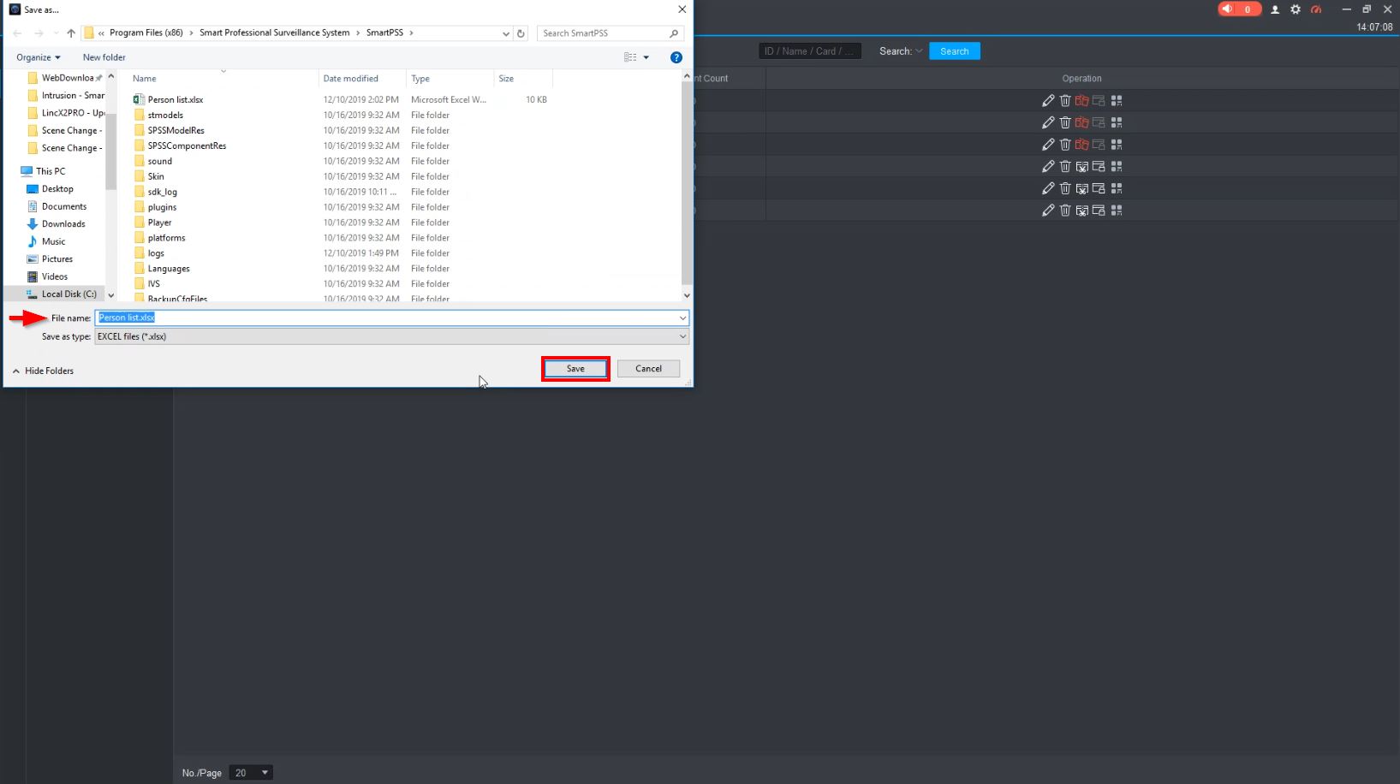Click the edit pencil in the last Operation row

click(1048, 211)
